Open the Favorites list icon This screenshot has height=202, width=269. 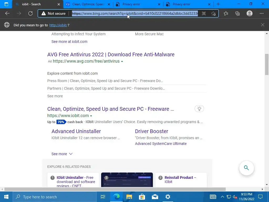(226, 13)
